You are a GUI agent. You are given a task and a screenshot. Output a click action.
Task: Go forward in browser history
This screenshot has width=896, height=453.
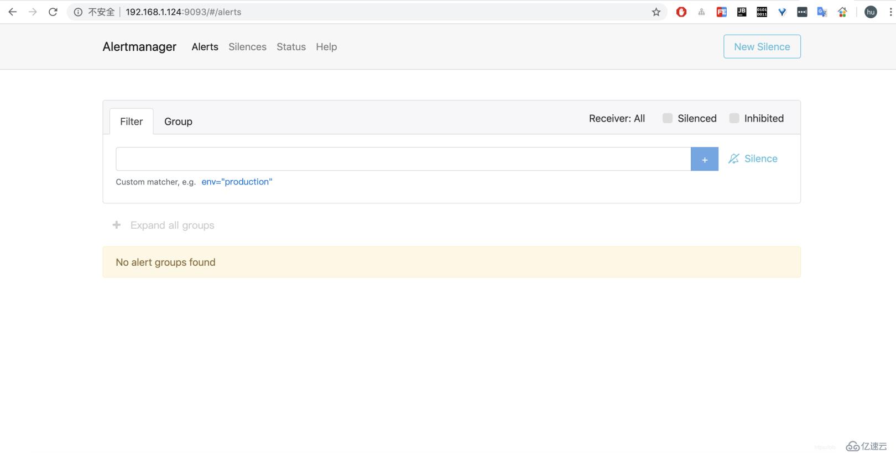(33, 12)
